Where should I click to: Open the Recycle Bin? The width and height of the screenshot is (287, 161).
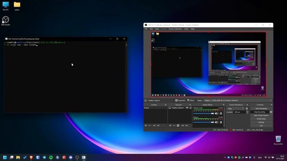pos(278,140)
